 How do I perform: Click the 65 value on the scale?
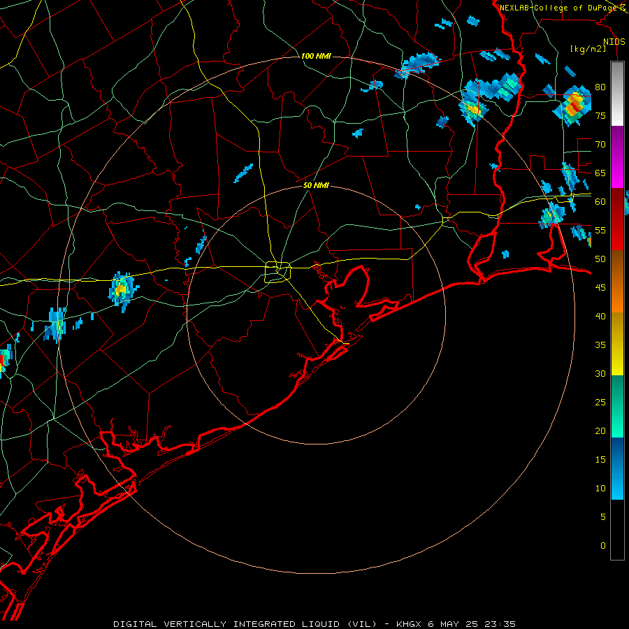tap(600, 173)
